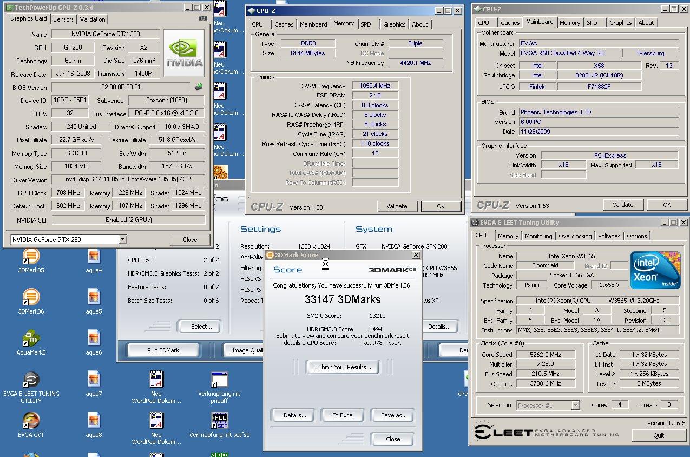
Task: Switch to Voltages tab in E-LEET
Action: click(x=609, y=236)
